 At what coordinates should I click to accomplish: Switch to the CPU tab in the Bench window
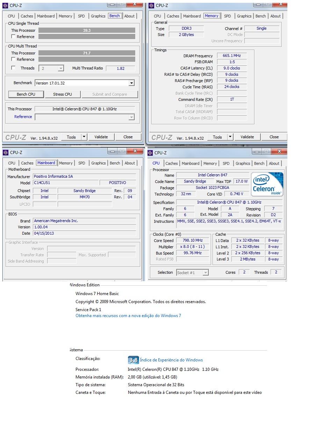11,16
